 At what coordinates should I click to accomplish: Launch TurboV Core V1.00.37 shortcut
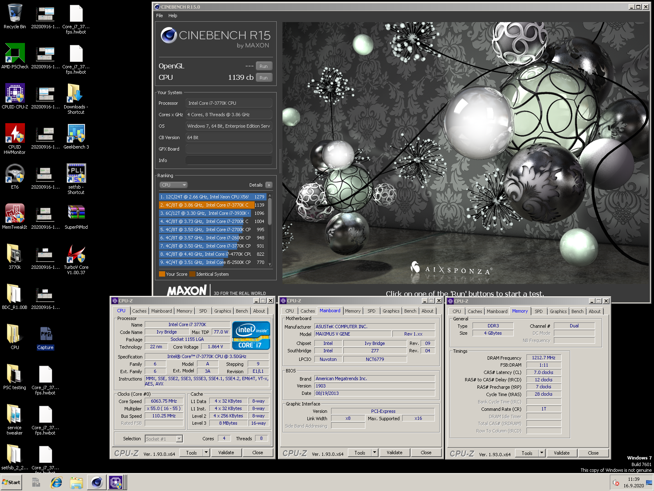(x=76, y=259)
